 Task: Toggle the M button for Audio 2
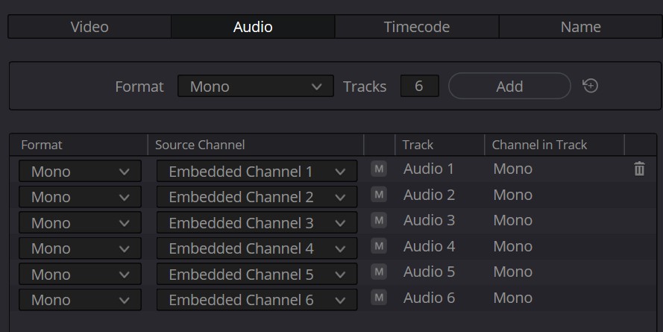coord(379,195)
